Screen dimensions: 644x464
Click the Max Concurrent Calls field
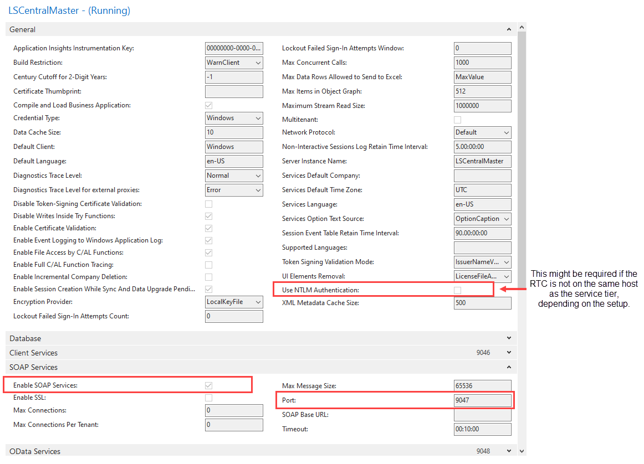point(483,63)
